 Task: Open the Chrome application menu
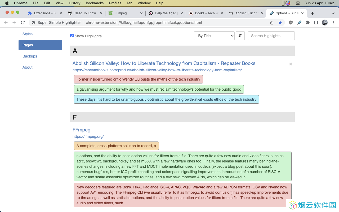pos(21,3)
